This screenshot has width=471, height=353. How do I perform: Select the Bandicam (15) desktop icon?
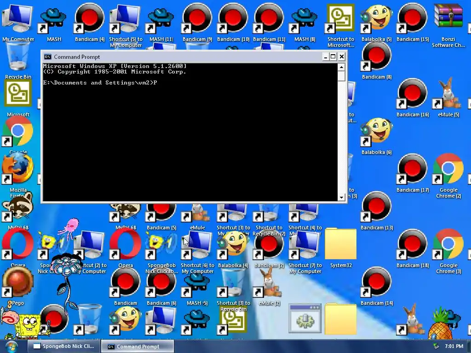click(413, 18)
